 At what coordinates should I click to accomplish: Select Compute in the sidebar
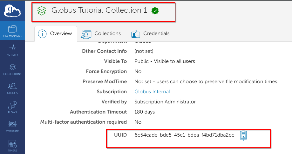[12, 126]
